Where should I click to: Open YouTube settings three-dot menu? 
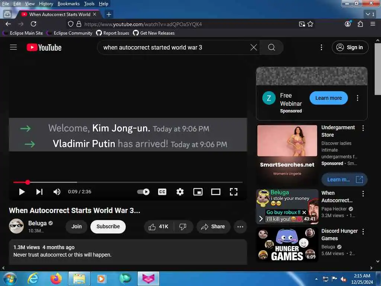[321, 47]
